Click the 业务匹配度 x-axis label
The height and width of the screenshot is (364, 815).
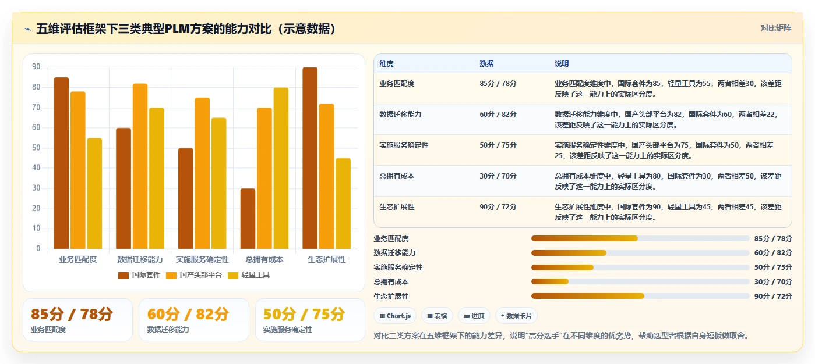(78, 259)
